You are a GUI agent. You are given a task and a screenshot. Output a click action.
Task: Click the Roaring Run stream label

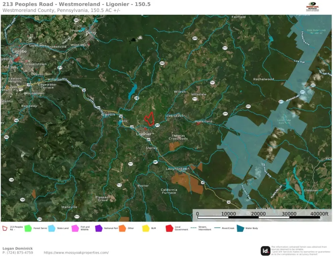click(x=267, y=170)
